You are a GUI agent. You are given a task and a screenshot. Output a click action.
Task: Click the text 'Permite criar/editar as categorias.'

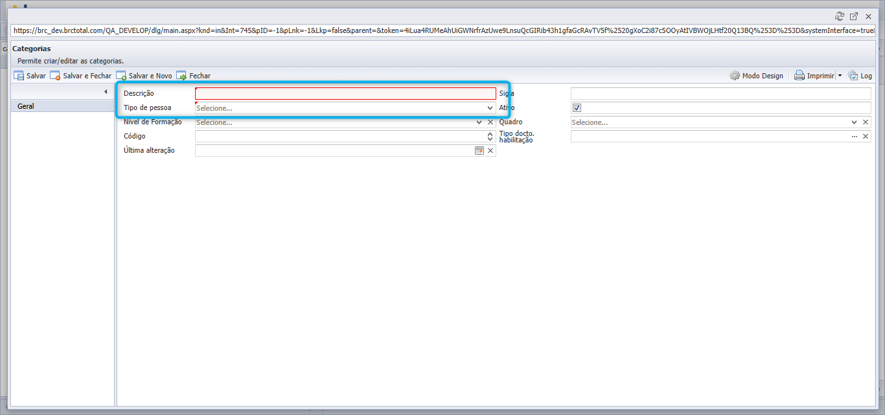pyautogui.click(x=71, y=61)
